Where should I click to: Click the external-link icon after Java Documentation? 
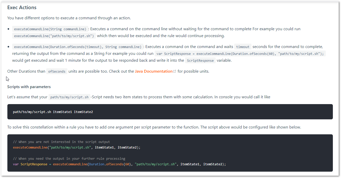tap(174, 71)
